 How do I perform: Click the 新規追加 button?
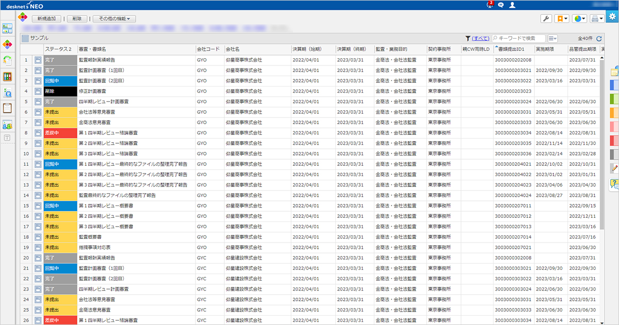pos(47,19)
